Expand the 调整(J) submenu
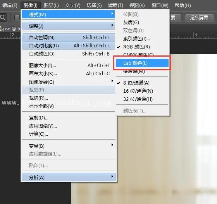 [x=68, y=26]
